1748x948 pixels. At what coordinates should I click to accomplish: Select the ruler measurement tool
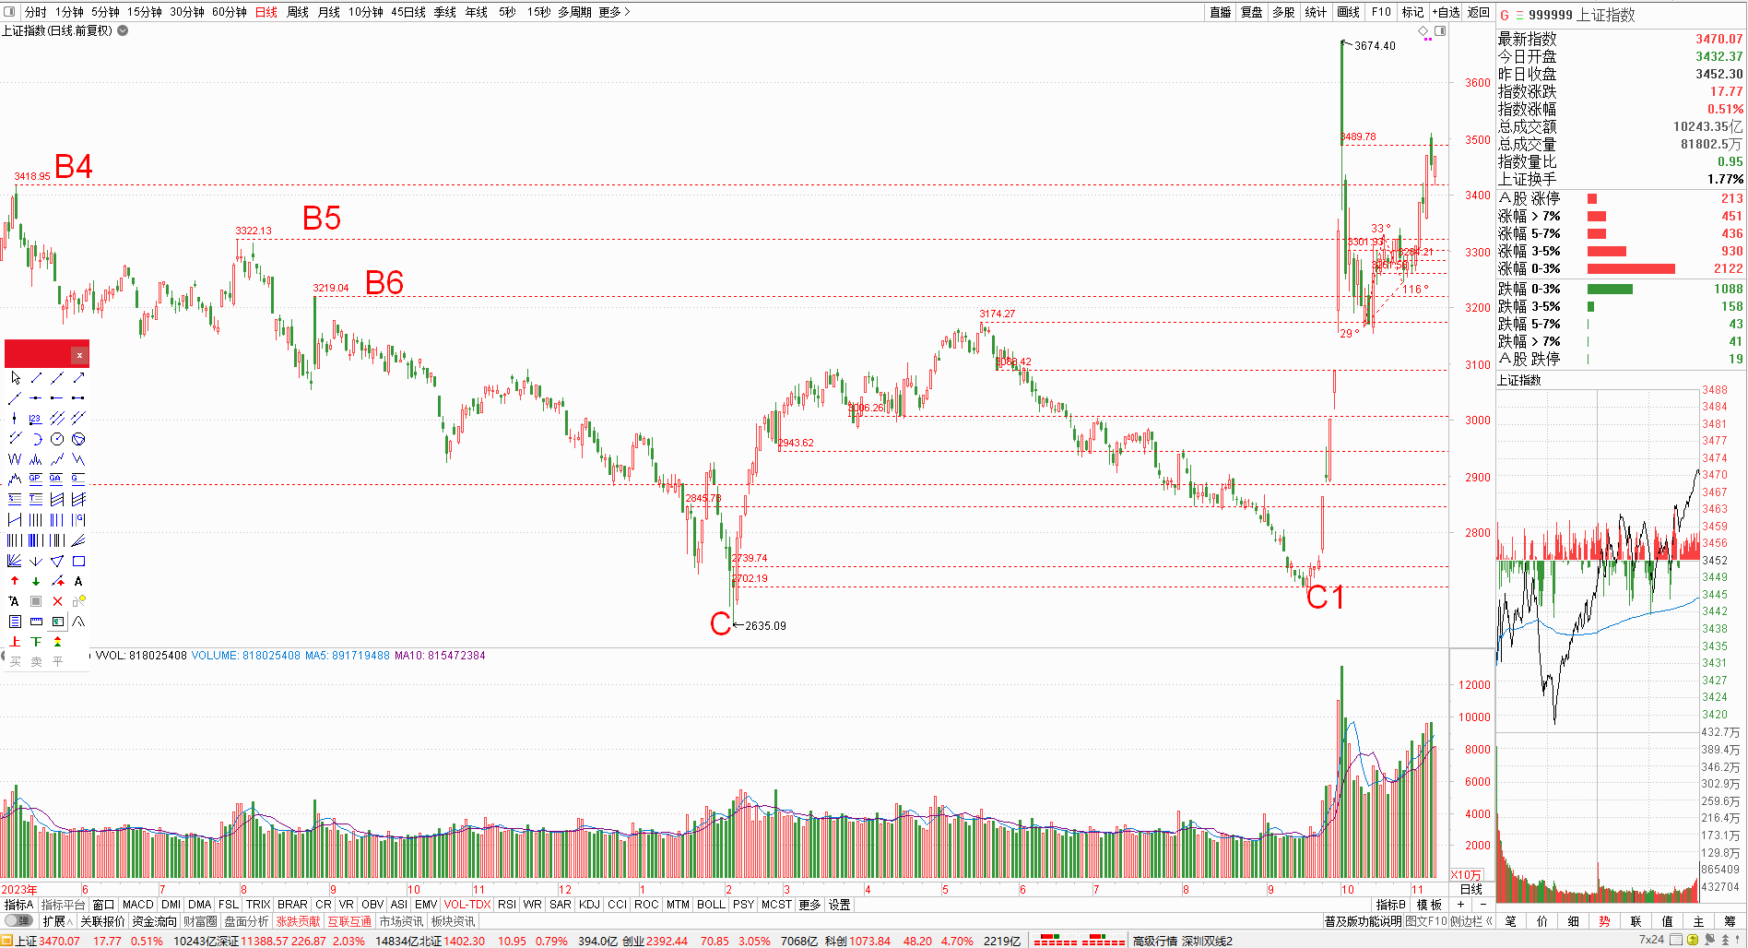click(x=36, y=622)
